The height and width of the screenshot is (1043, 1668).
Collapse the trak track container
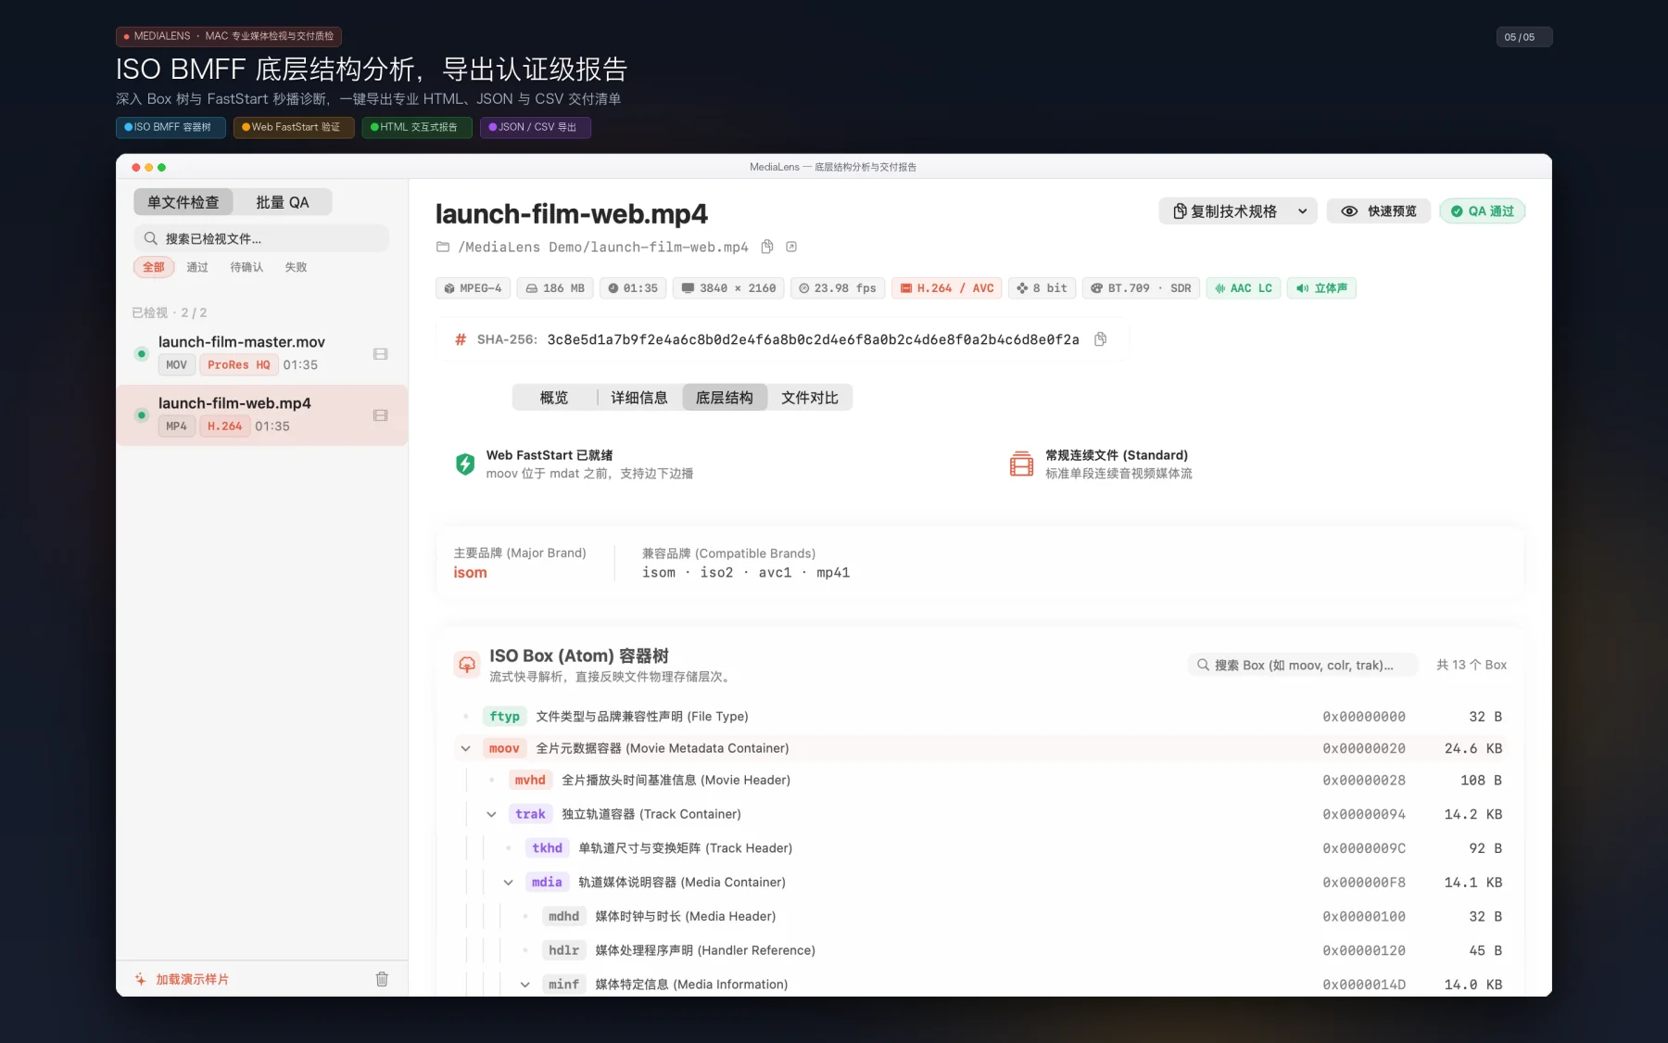[x=491, y=814]
